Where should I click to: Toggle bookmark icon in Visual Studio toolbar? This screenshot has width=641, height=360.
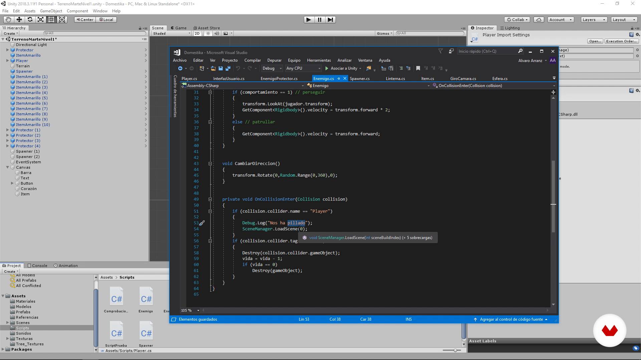[418, 68]
